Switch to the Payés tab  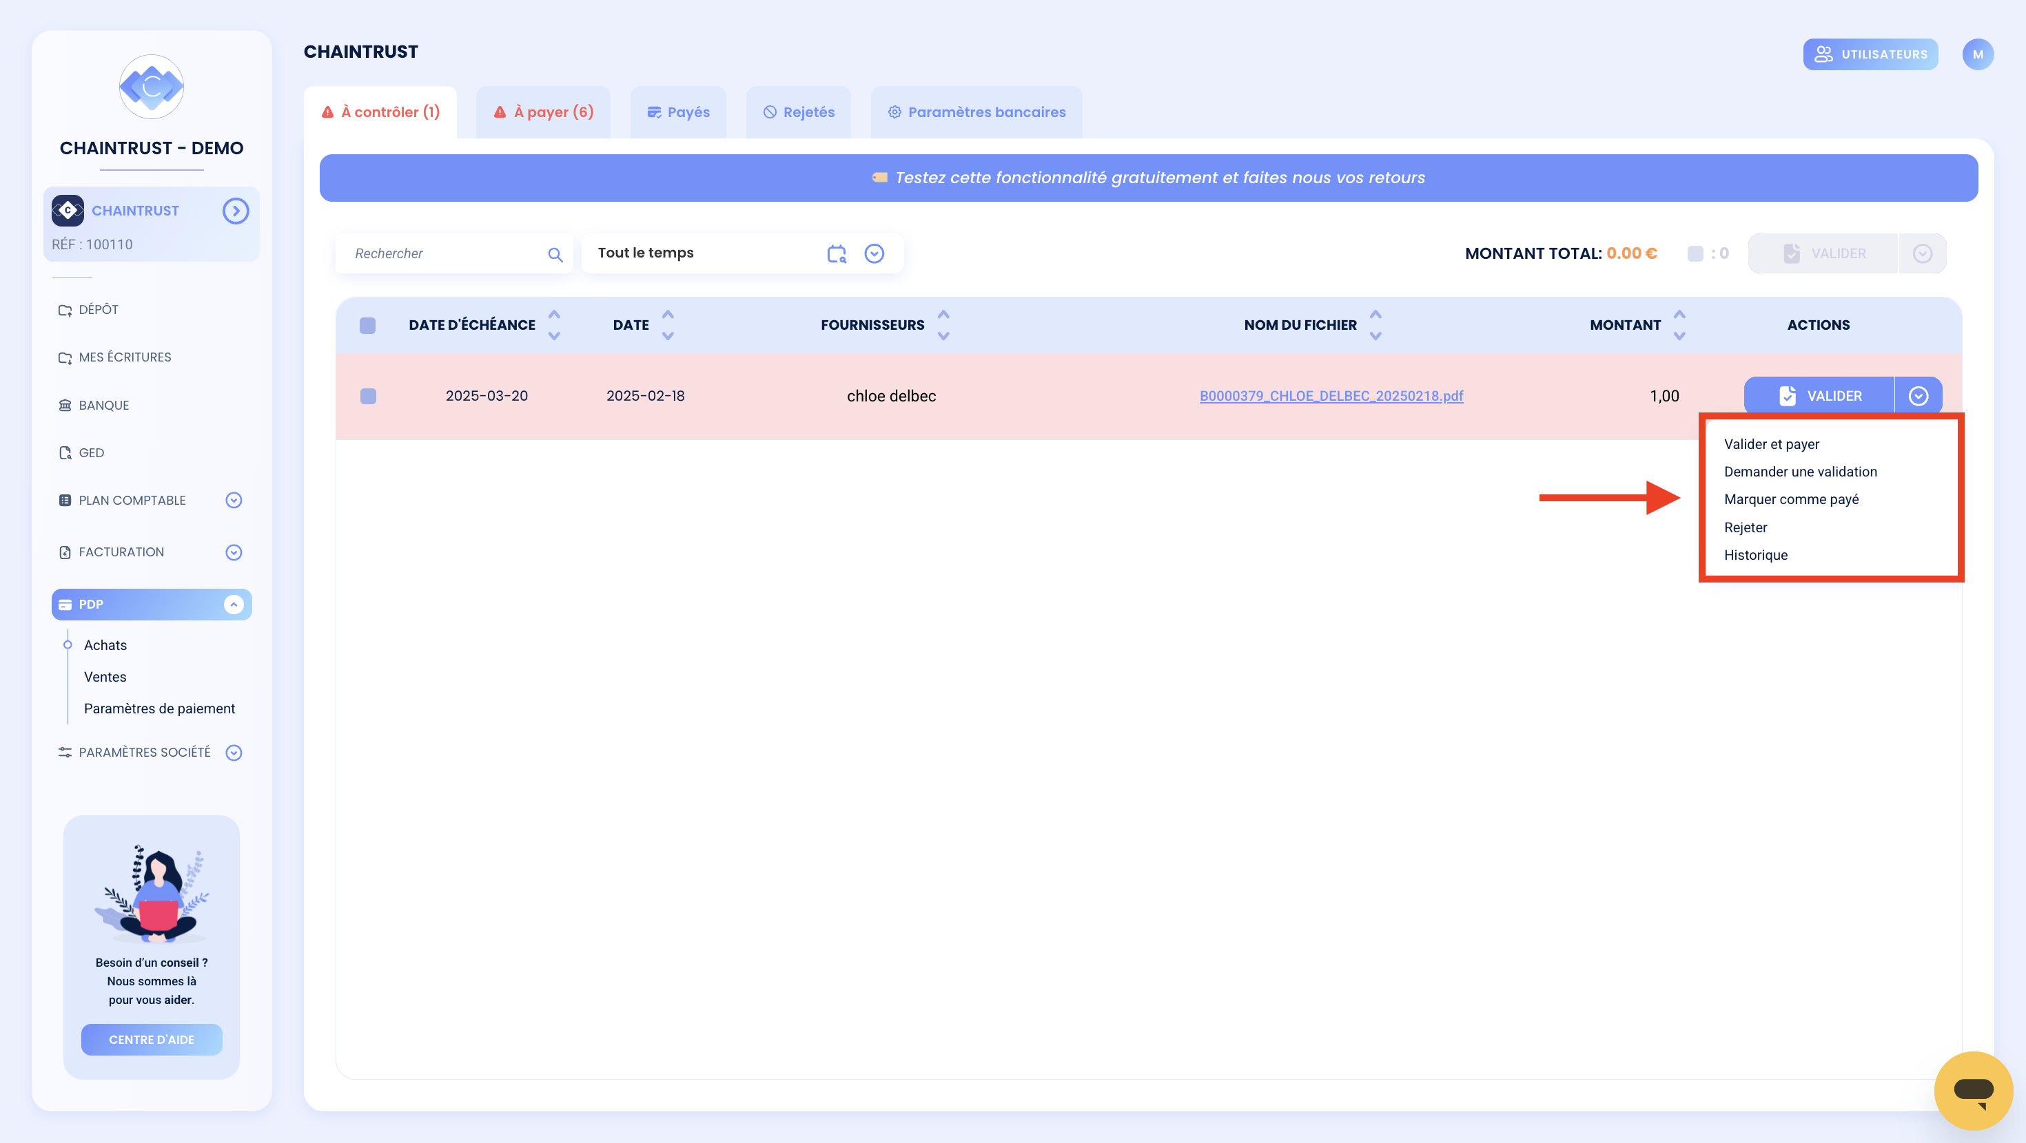pyautogui.click(x=678, y=112)
